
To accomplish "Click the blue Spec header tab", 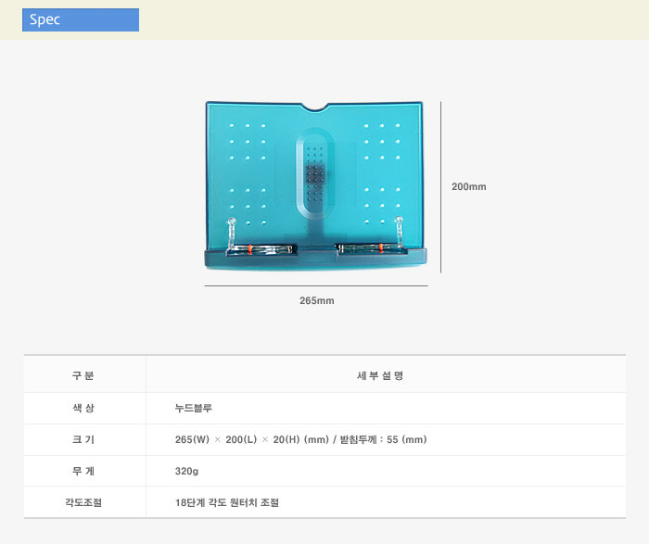I will tap(81, 19).
